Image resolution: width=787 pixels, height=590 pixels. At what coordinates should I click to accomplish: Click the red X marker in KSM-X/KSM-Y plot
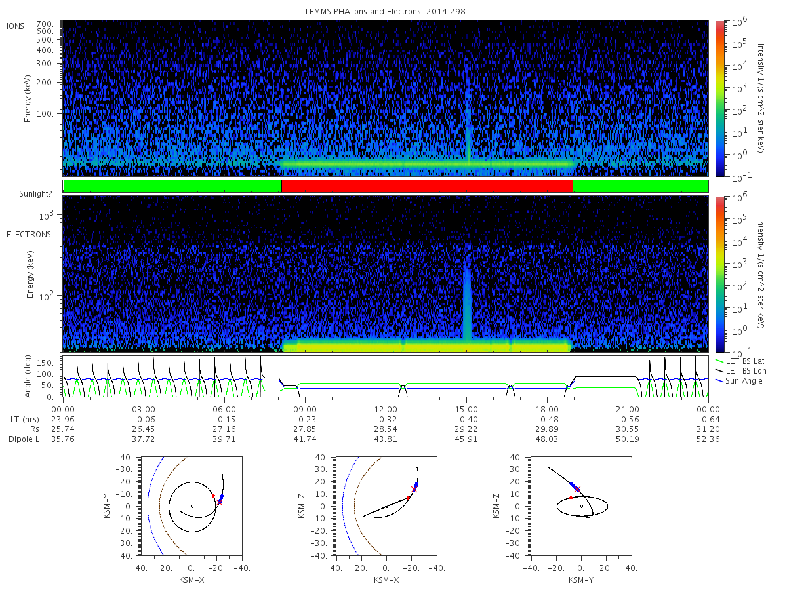(220, 503)
